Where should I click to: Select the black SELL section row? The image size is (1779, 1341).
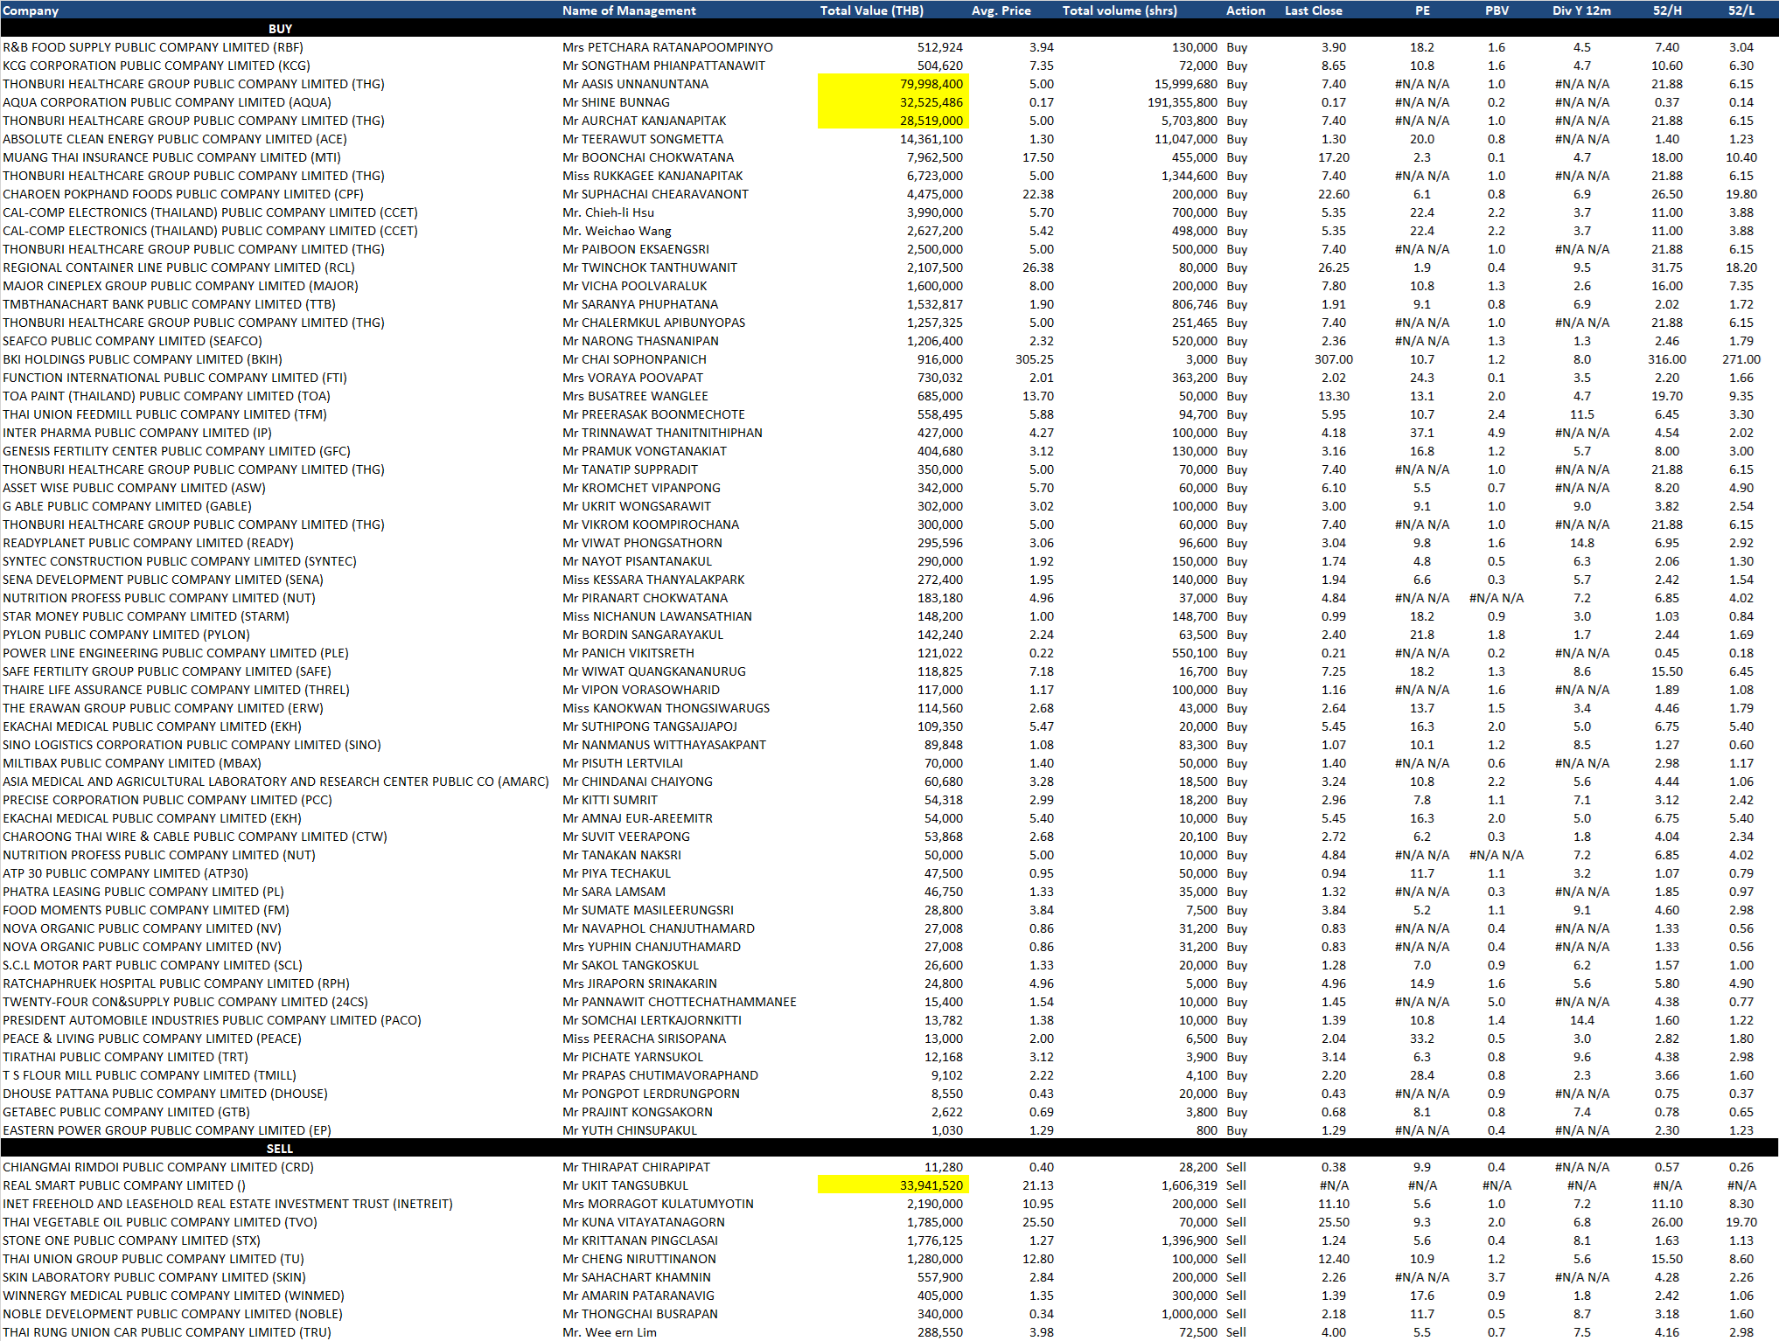[x=280, y=1149]
